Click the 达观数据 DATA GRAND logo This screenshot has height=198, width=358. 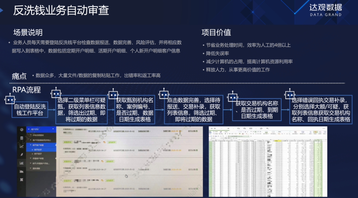pyautogui.click(x=325, y=10)
